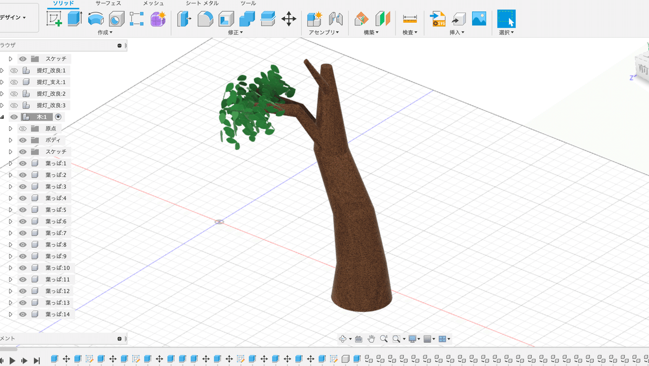Viewport: 649px width, 366px height.
Task: Select the Split Body tool
Action: click(x=268, y=19)
